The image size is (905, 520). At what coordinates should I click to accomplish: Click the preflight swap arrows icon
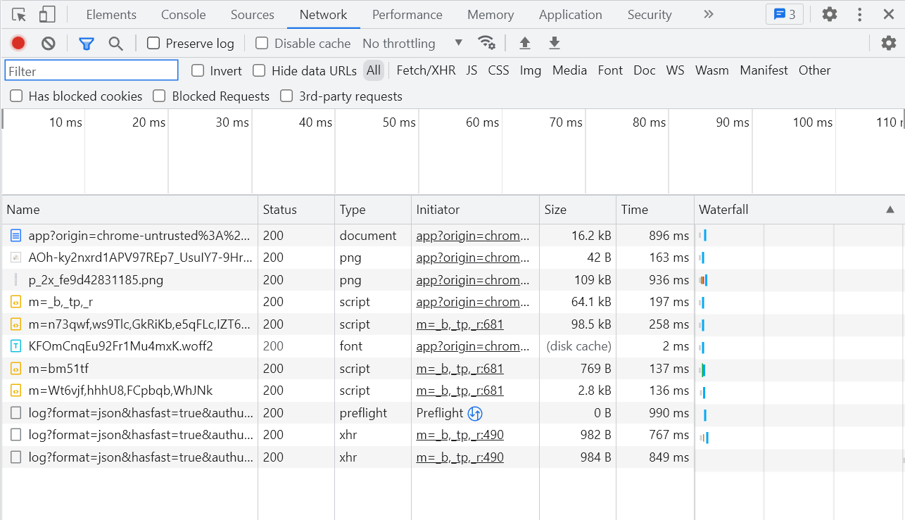(475, 413)
